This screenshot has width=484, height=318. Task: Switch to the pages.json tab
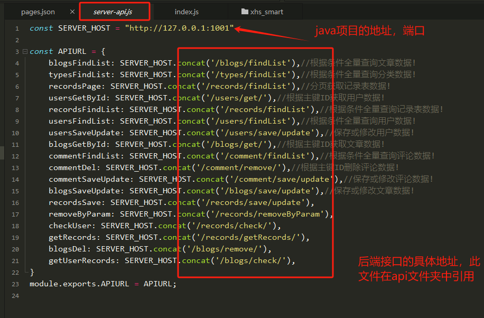pyautogui.click(x=38, y=12)
